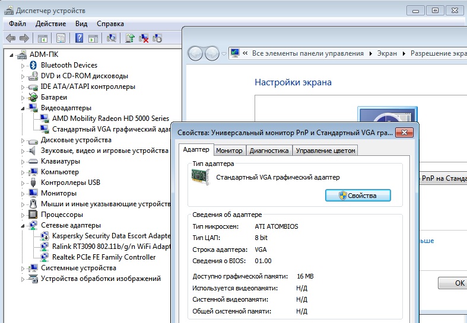Click the Update driver software toolbar icon
467x323 pixels.
point(130,39)
